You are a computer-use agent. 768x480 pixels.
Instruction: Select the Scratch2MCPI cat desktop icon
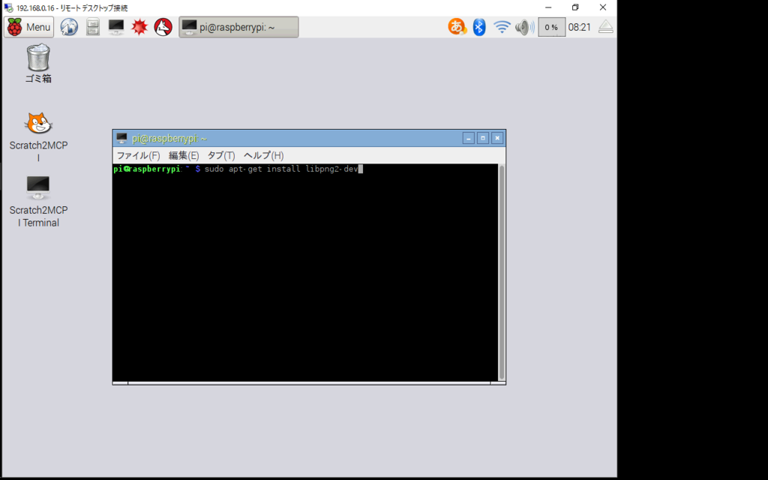tap(38, 137)
